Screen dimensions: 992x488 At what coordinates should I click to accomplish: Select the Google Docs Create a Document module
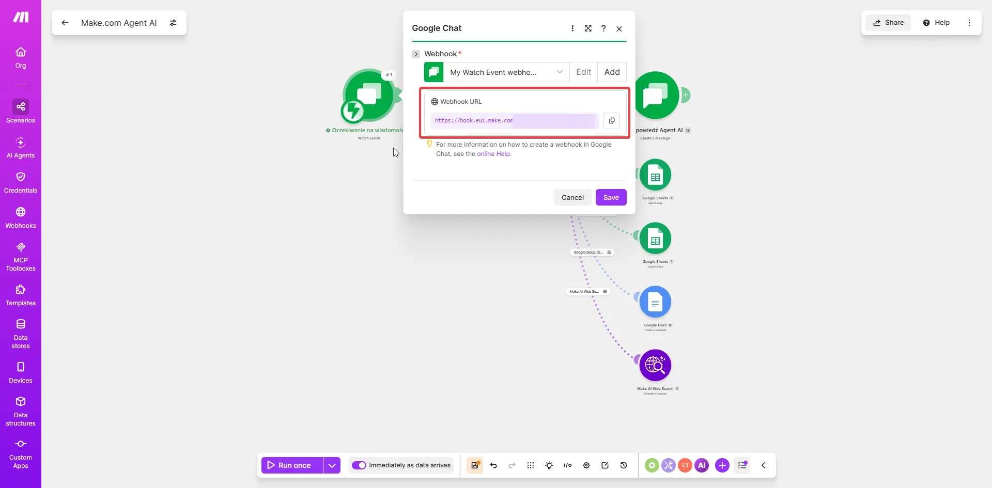click(655, 302)
